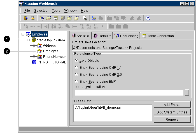Viewport: 196px width, 133px height.
Task: Click the Mapping Workbench title bar icon
Action: pyautogui.click(x=21, y=4)
